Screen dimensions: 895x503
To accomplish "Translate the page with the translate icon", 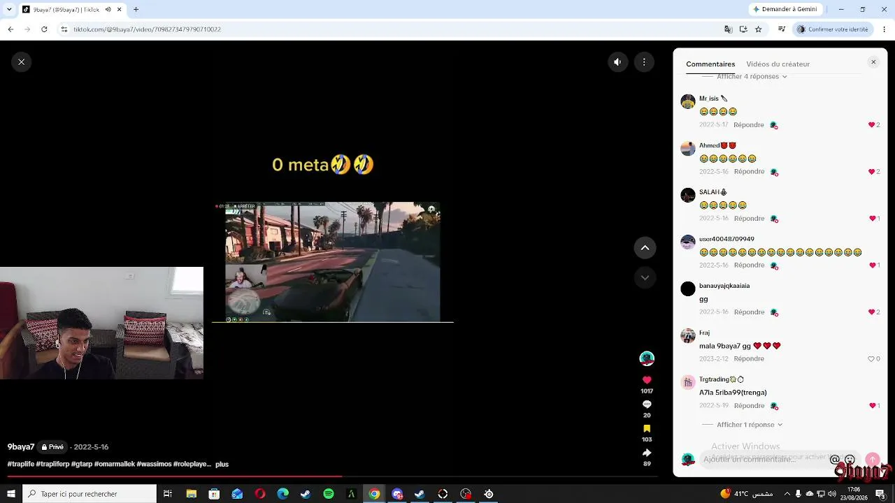I will [728, 29].
